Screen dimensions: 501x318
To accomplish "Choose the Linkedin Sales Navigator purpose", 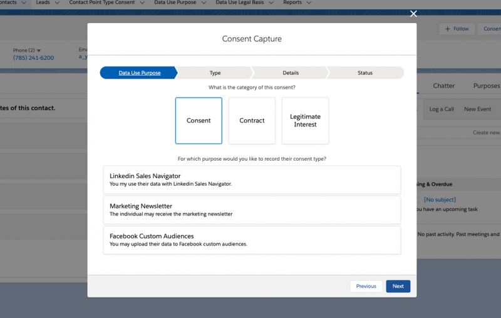I will pos(252,180).
